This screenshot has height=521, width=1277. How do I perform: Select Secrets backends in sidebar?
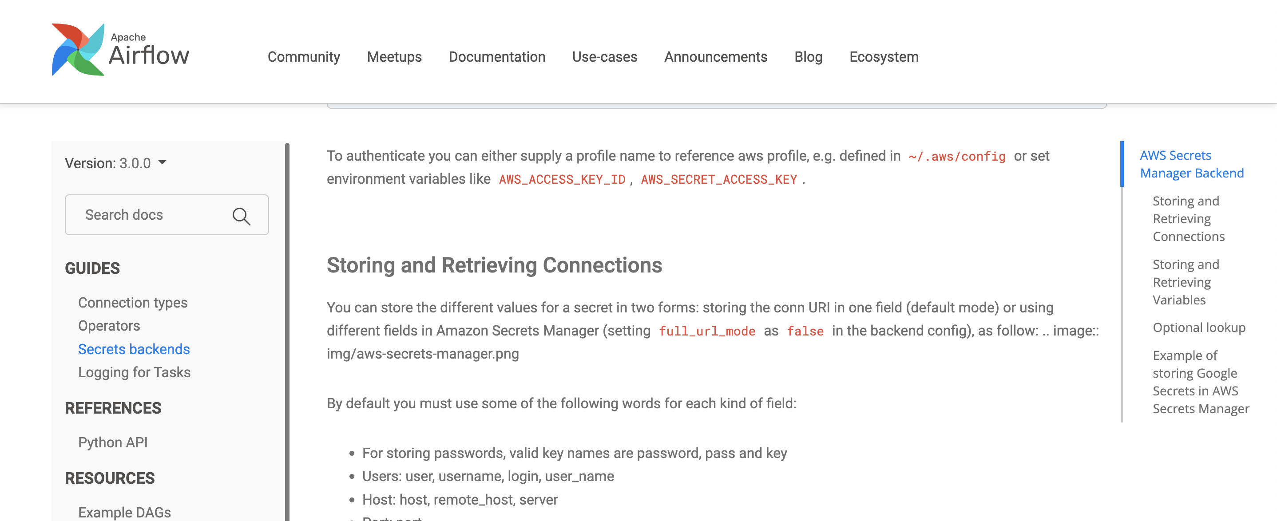point(134,349)
